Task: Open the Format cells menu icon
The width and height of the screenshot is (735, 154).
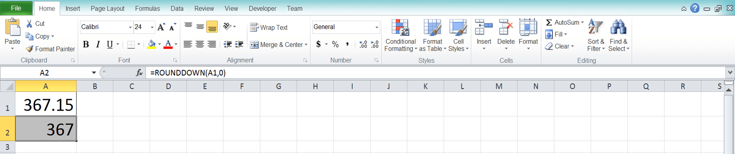Action: (x=528, y=28)
